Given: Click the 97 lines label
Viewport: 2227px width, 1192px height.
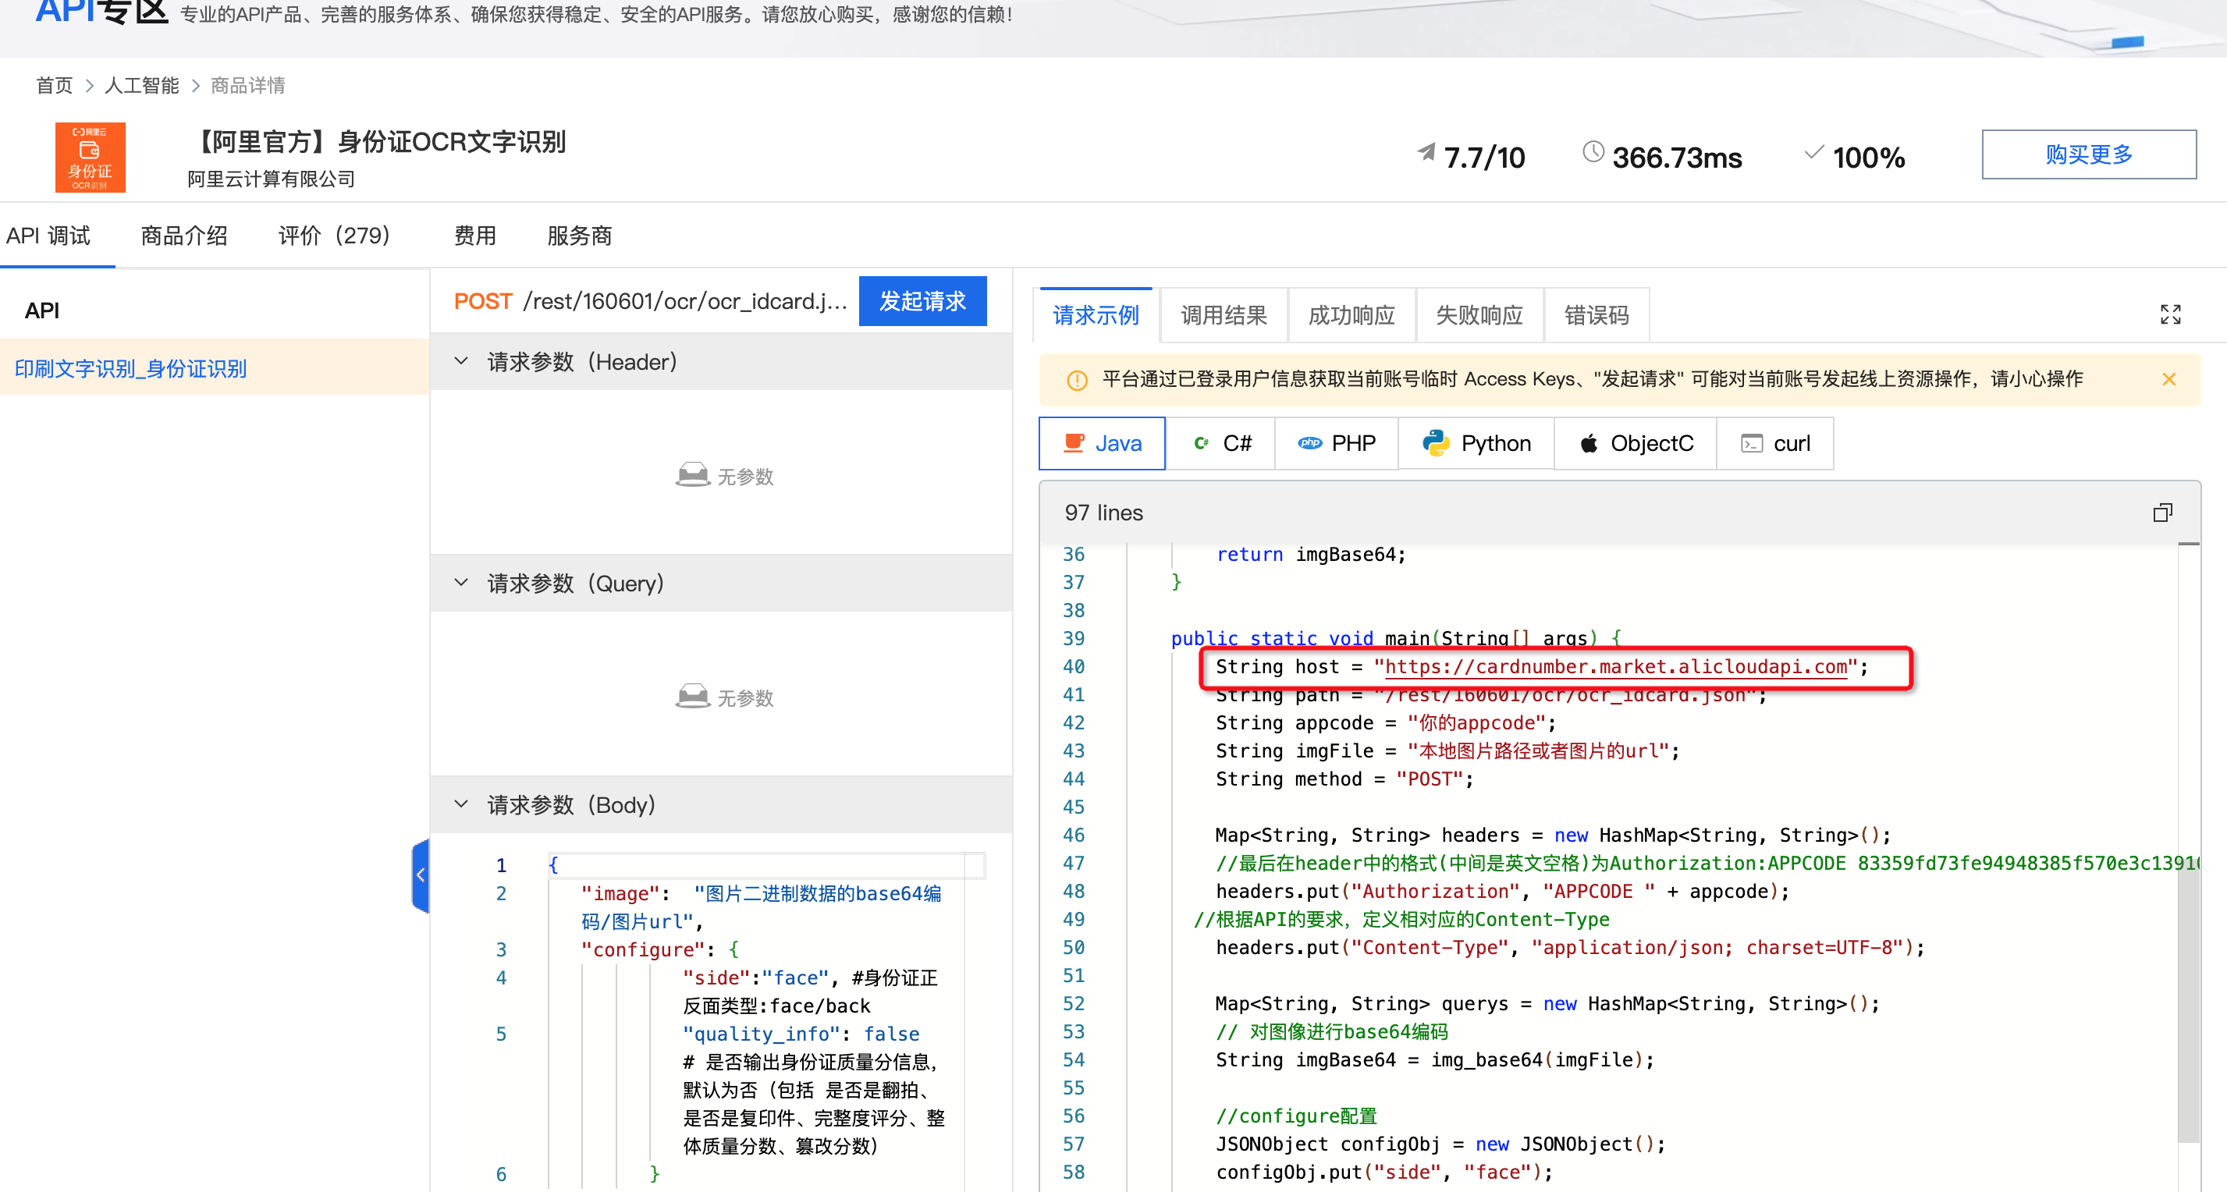Looking at the screenshot, I should pos(1103,513).
